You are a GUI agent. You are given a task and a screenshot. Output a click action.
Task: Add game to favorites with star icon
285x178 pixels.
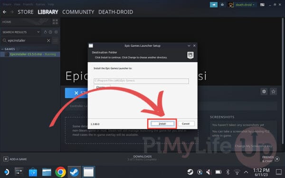click(274, 91)
